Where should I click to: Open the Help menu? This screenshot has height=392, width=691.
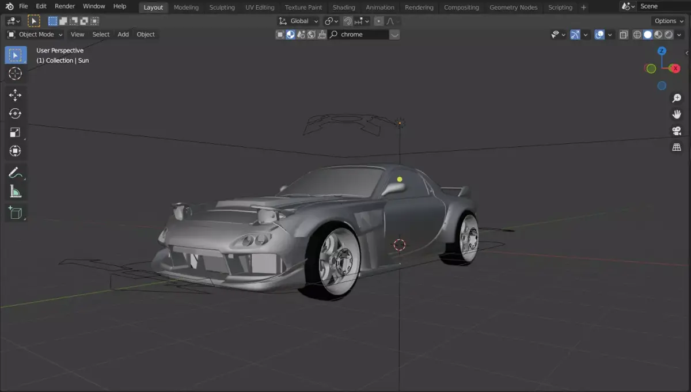pyautogui.click(x=120, y=6)
